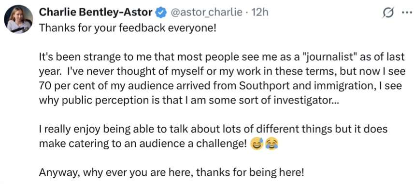The height and width of the screenshot is (184, 414).
Task: Open Charlie Bentley-Astor's profile avatar
Action: click(18, 19)
